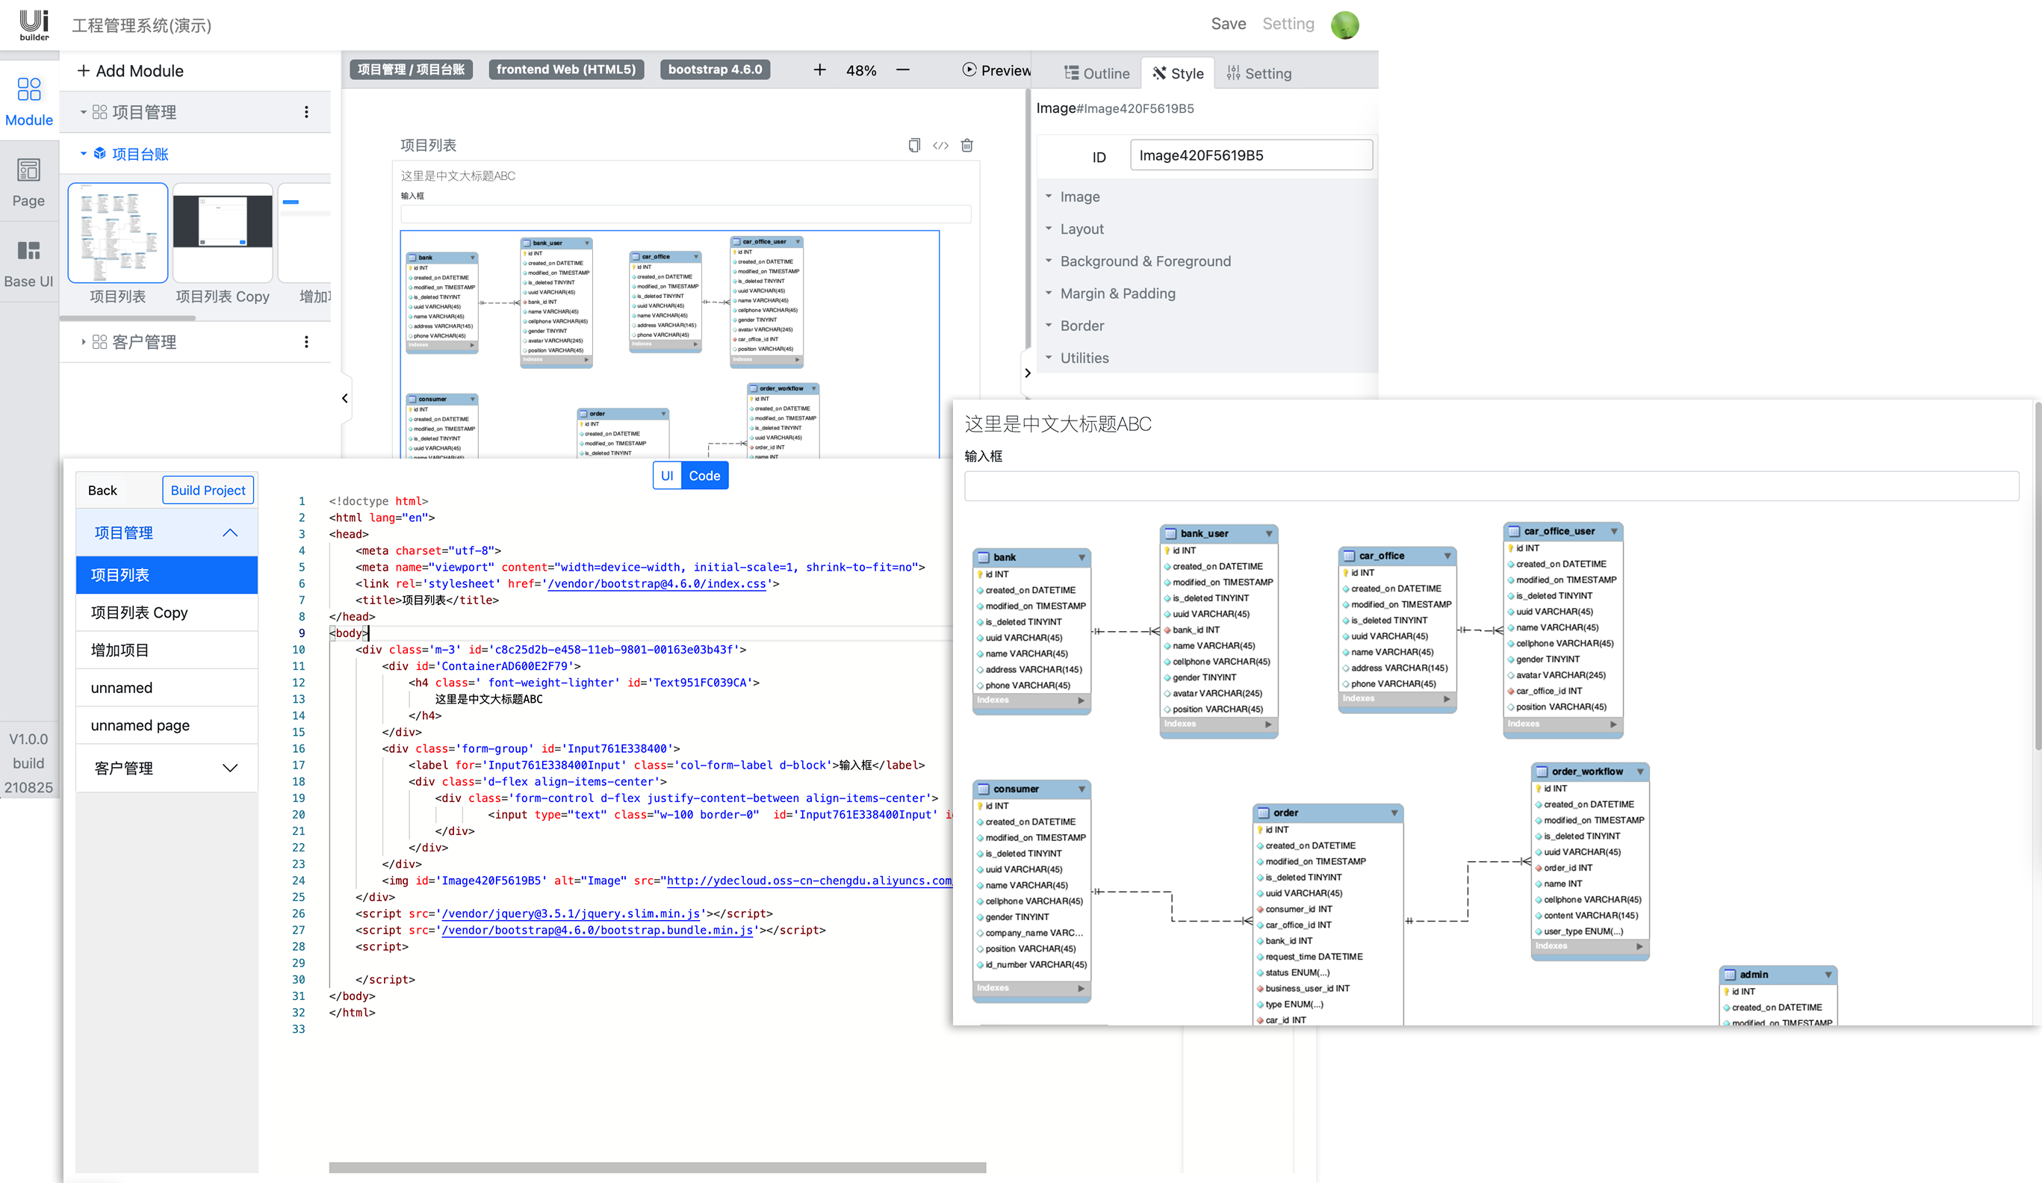
Task: Select unnamed page in code panel list
Action: click(166, 725)
